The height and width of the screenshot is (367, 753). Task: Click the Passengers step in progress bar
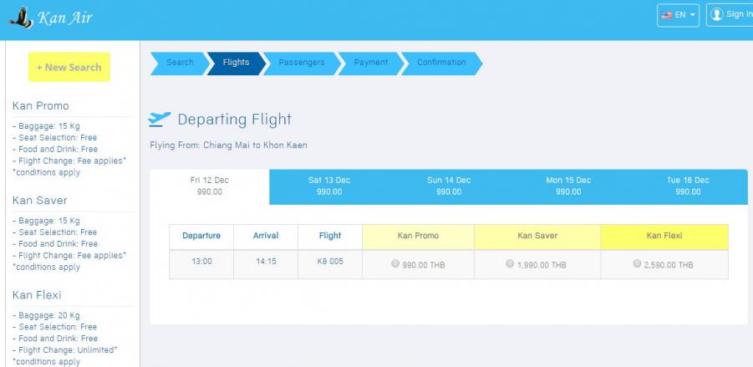pos(301,63)
